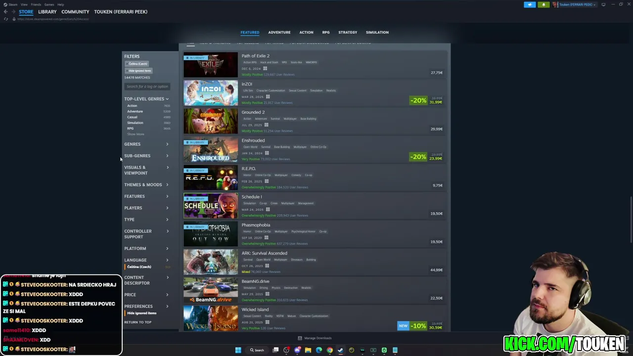This screenshot has width=633, height=356.
Task: Open the R.E.P.O. store listing title
Action: [x=249, y=169]
